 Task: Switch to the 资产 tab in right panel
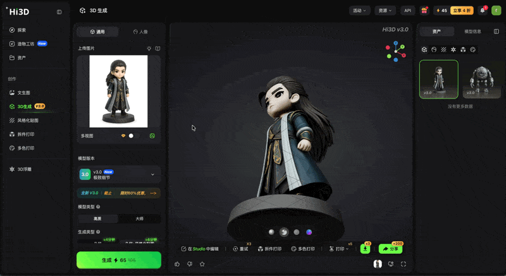[436, 32]
